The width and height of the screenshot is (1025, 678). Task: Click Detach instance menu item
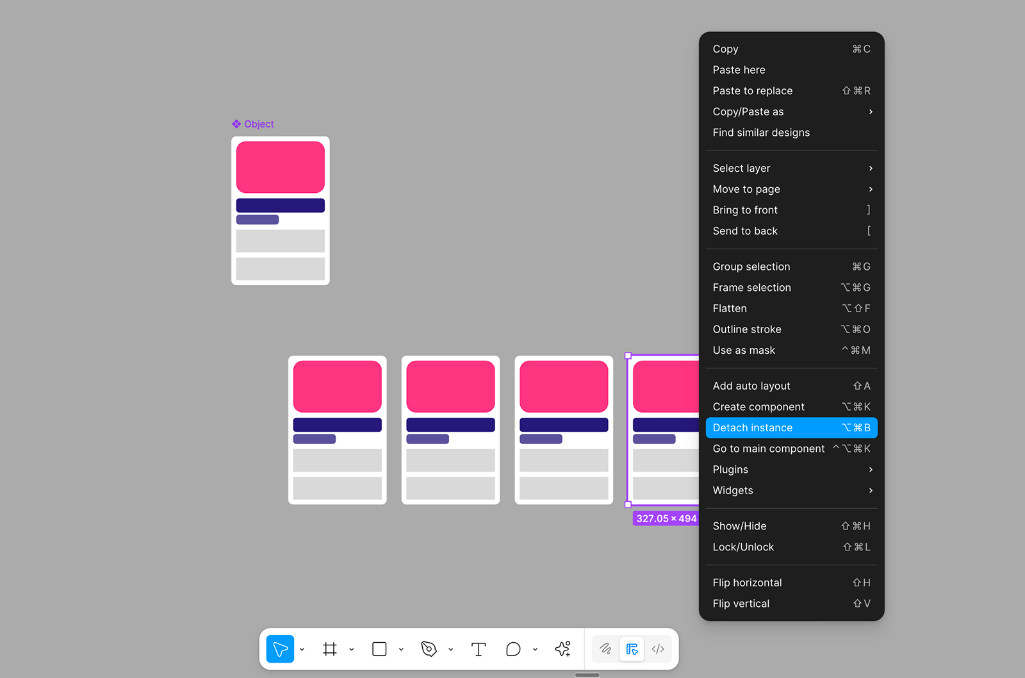tap(791, 427)
